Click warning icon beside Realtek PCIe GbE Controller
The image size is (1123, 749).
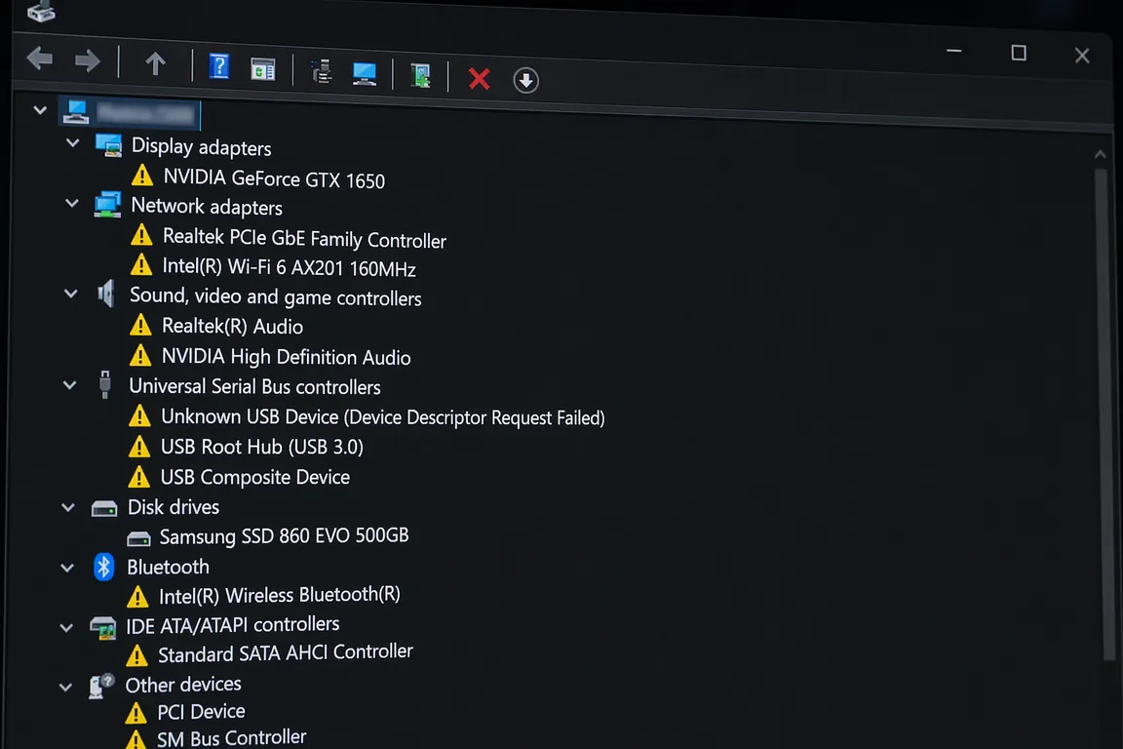pyautogui.click(x=141, y=235)
